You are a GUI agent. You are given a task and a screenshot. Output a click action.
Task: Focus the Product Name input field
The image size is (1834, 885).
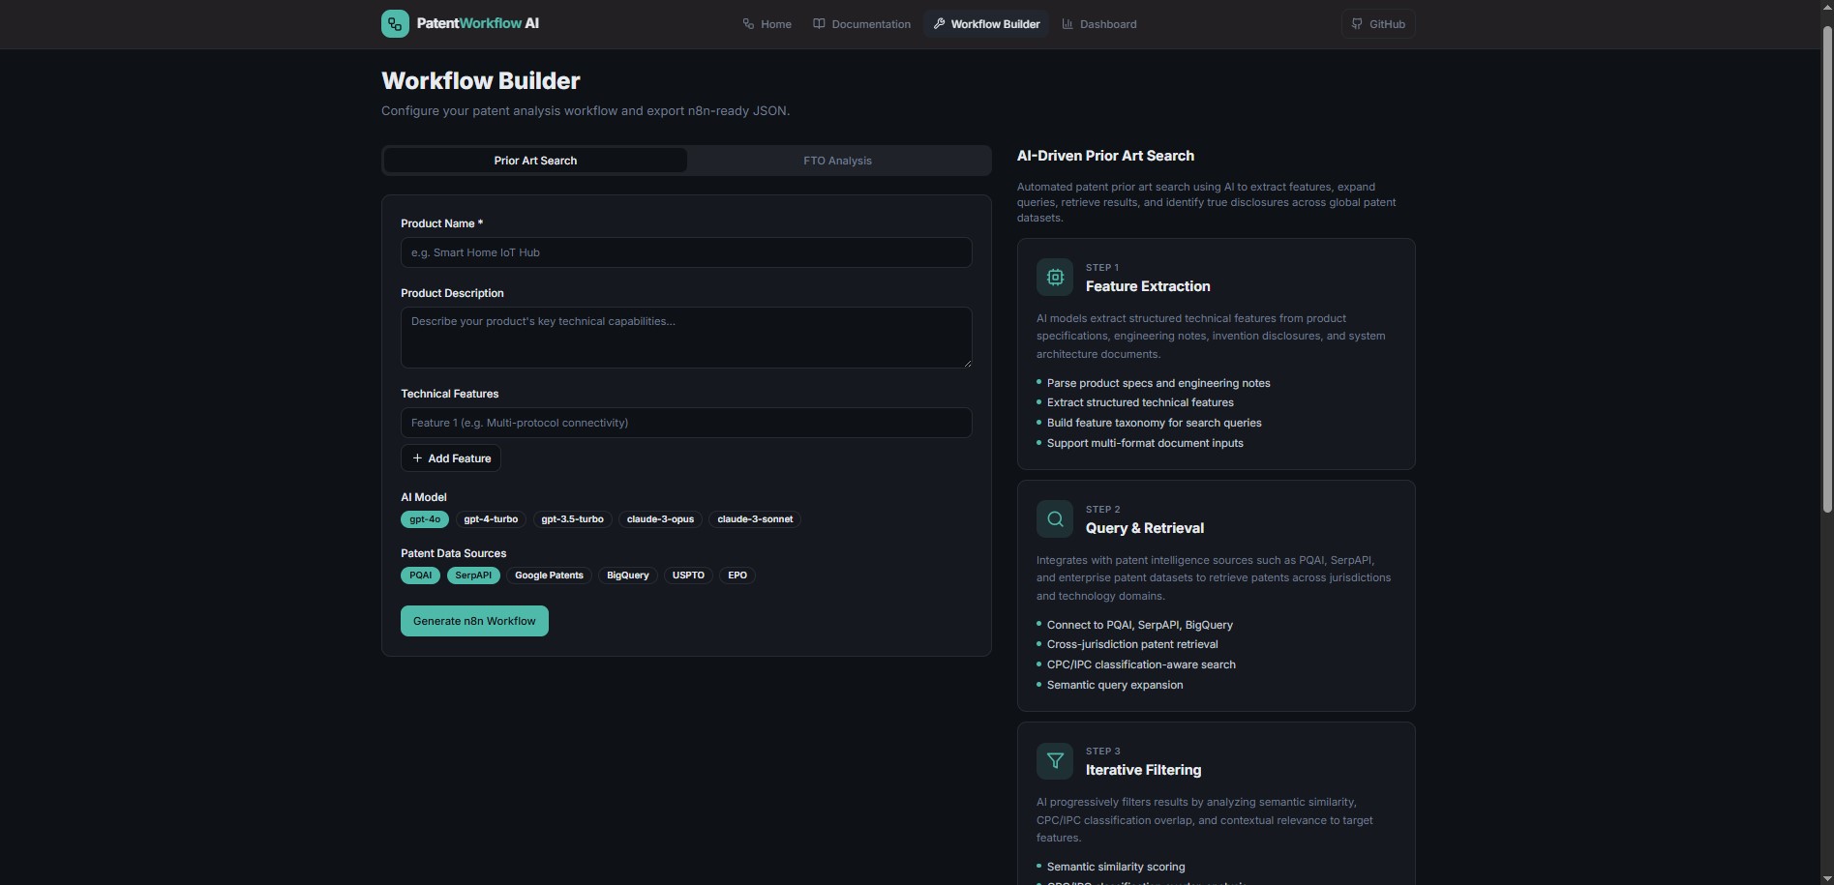pyautogui.click(x=685, y=252)
